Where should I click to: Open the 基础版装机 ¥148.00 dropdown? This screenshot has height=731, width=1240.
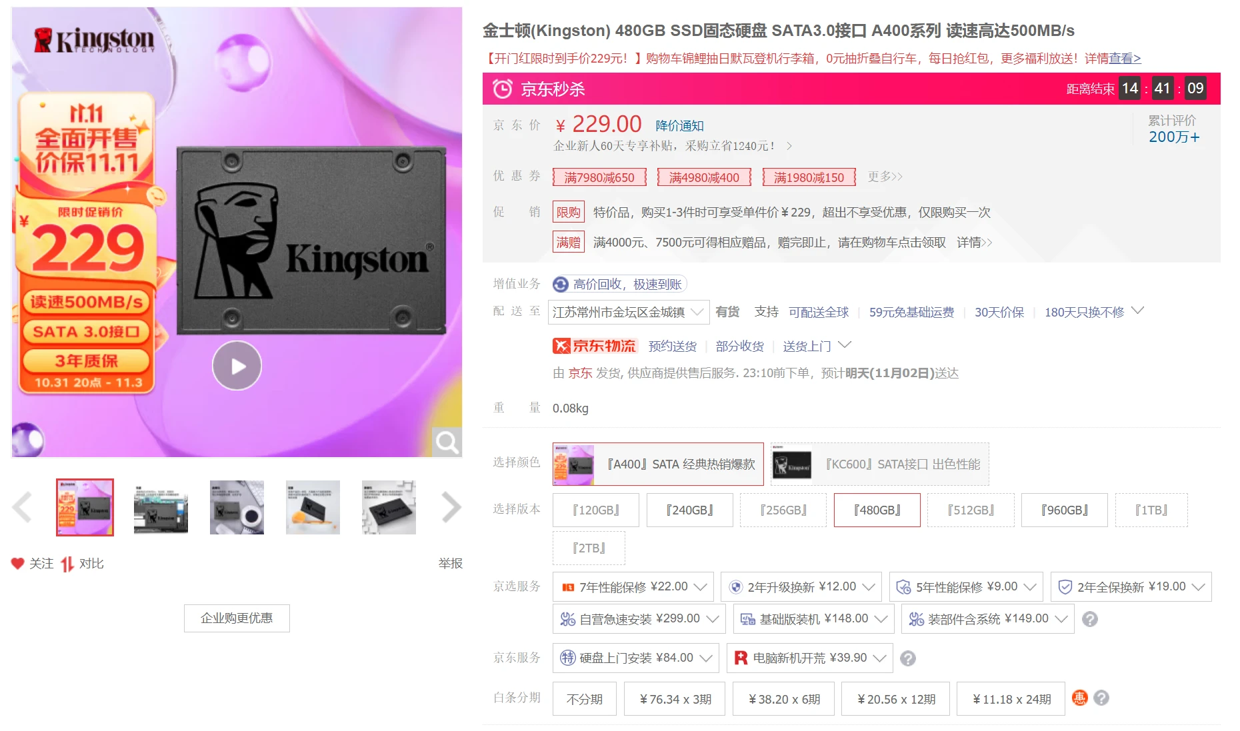[x=813, y=618]
